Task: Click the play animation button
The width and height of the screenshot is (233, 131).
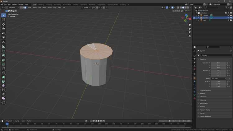Action: tap(99, 121)
